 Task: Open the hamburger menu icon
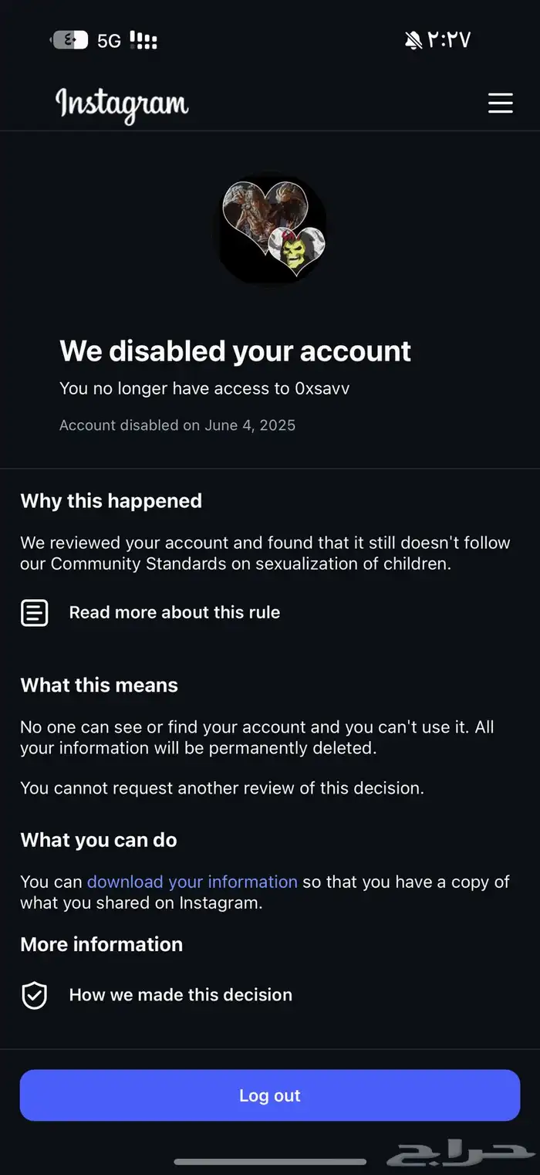tap(500, 103)
